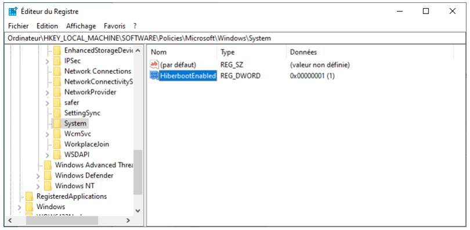This screenshot has height=230, width=470.
Task: Select the RegisteredApplications folder icon
Action: coord(30,196)
